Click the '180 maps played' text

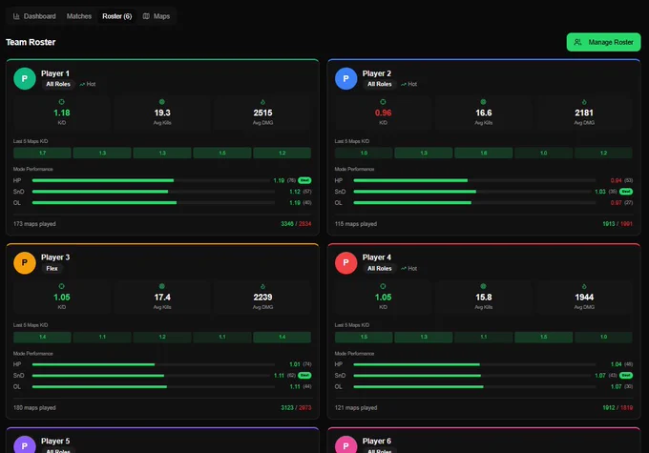pos(34,408)
